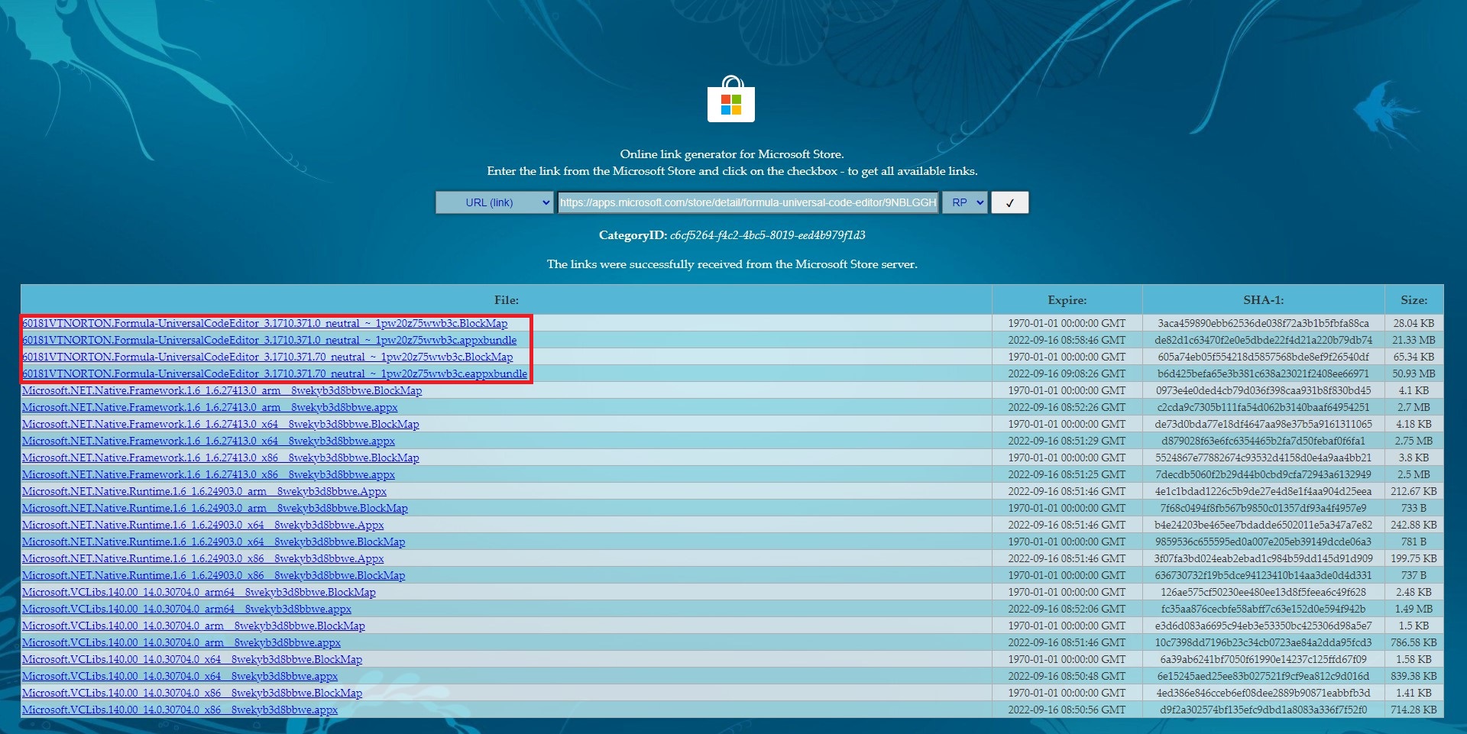This screenshot has height=734, width=1467.
Task: Open NET.Native.Runtime.1.6 x64 Appx link
Action: point(203,525)
